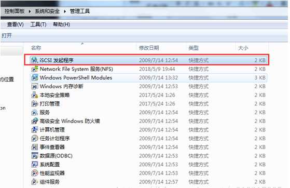Select the 性能监视器 icon
The image size is (290, 188).
point(35,173)
